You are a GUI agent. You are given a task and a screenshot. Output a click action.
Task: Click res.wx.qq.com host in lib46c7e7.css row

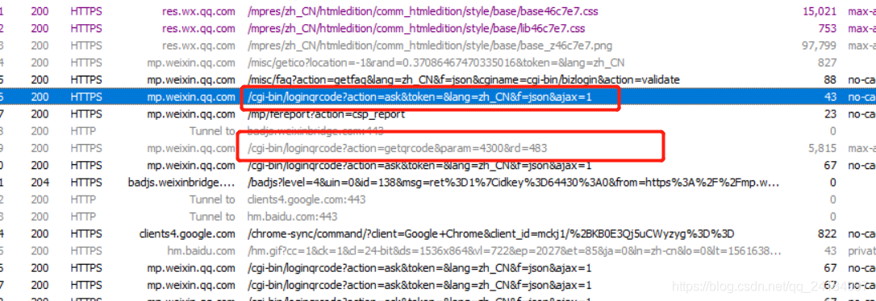coord(199,28)
